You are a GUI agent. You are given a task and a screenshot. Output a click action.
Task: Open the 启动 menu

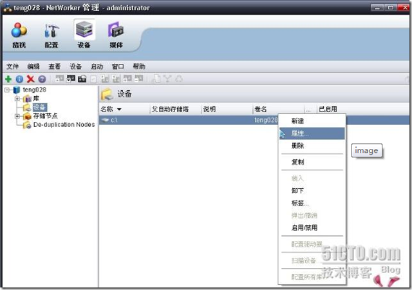coord(97,66)
